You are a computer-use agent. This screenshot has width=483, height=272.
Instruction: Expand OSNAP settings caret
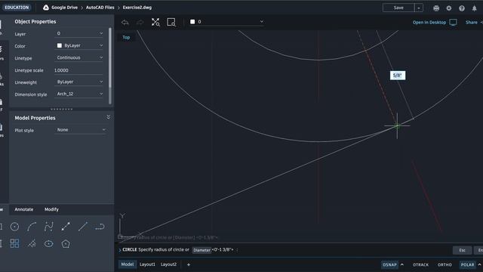pyautogui.click(x=402, y=264)
